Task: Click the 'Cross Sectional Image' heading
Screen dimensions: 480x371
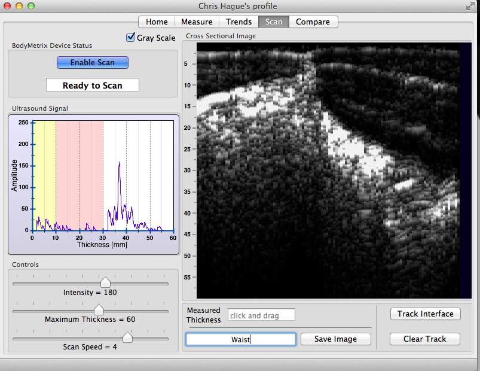Action: [221, 36]
